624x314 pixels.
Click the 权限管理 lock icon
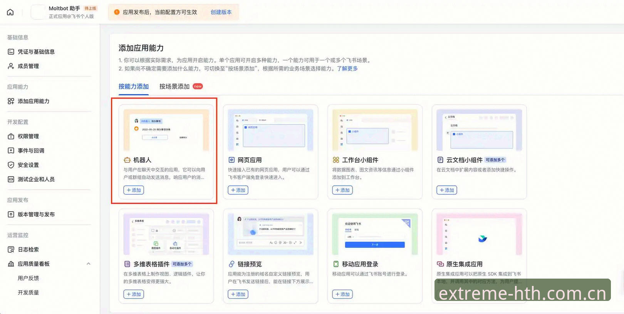pos(11,136)
